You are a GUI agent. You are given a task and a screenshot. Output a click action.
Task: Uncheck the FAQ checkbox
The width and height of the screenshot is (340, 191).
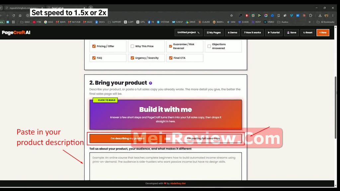click(94, 58)
